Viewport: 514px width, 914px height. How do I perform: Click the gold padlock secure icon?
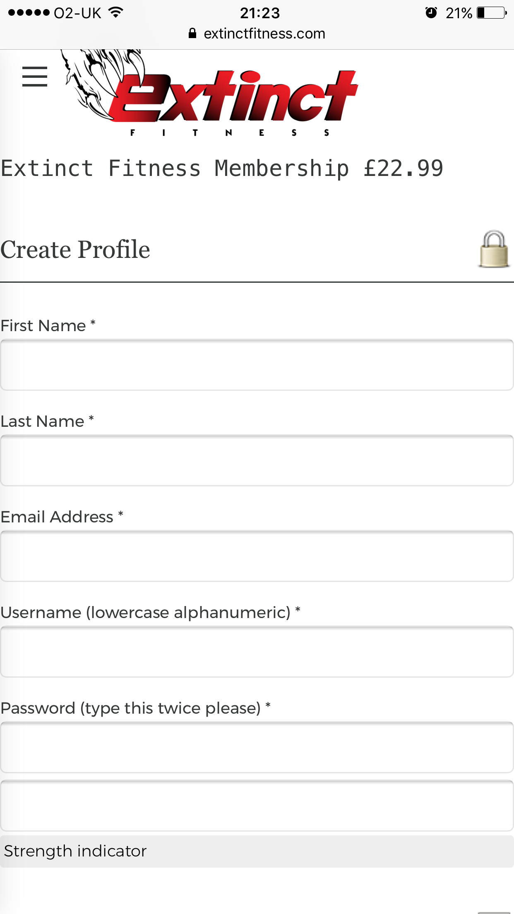point(494,249)
